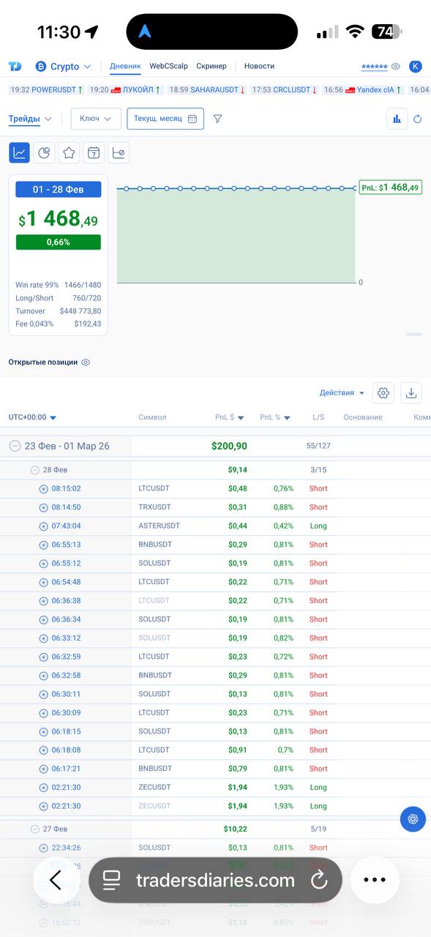431x937 pixels.
Task: Toggle Открытые позиции eye icon
Action: pos(86,362)
